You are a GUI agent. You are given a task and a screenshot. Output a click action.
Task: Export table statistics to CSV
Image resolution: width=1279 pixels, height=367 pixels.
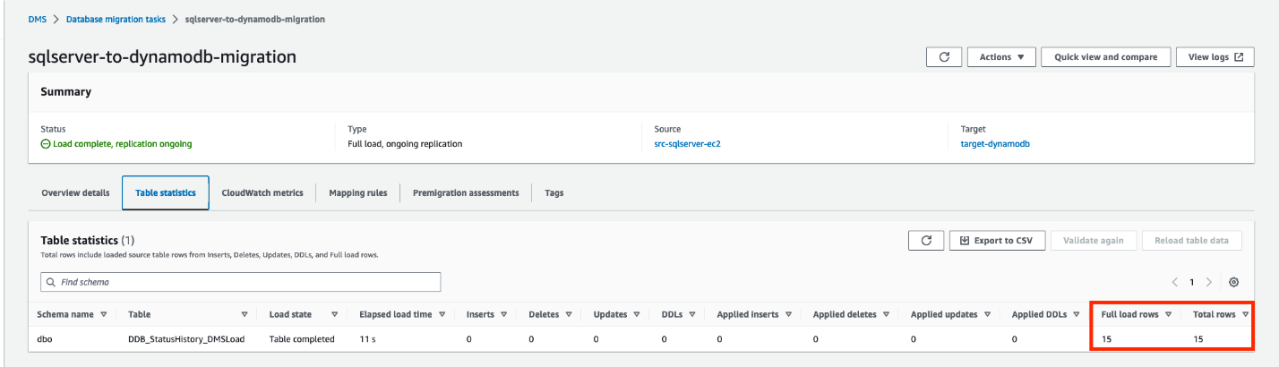tap(997, 241)
